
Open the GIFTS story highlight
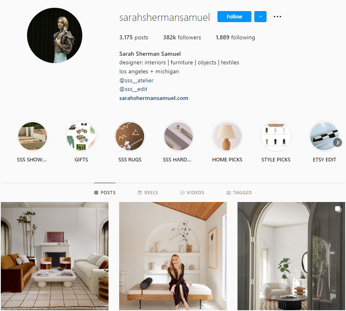point(81,136)
